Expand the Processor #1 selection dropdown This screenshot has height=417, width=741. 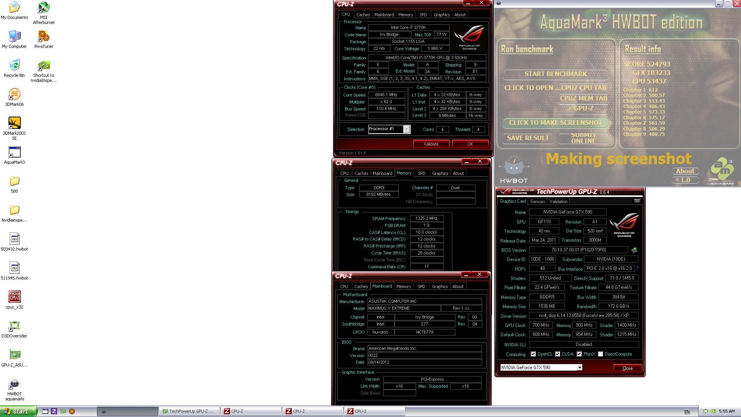click(406, 129)
